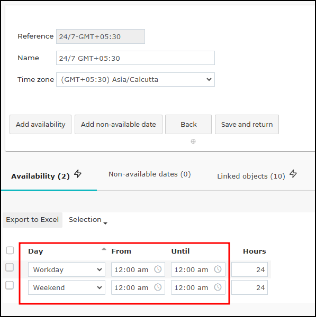Click the Workday Until time field

coord(198,269)
